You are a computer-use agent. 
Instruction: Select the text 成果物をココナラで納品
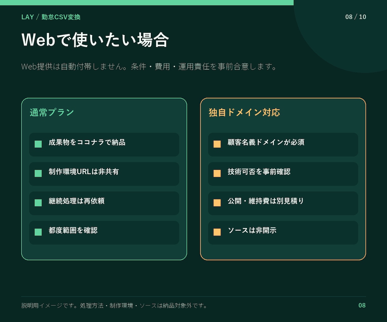[87, 142]
